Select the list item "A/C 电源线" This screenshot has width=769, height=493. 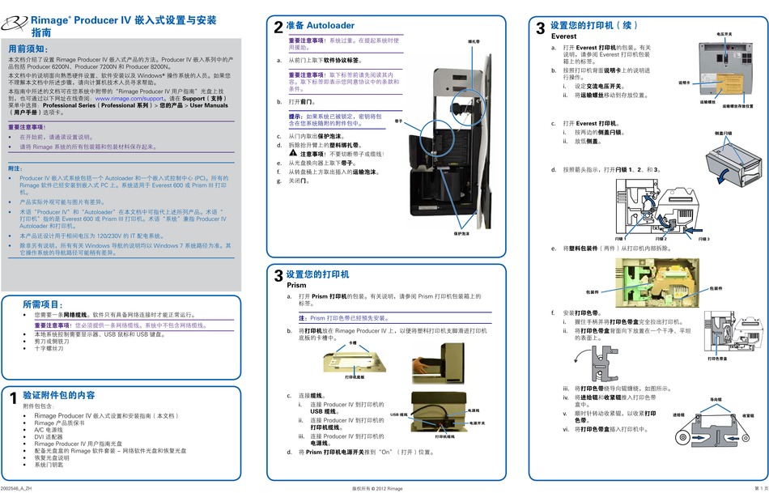[x=49, y=430]
